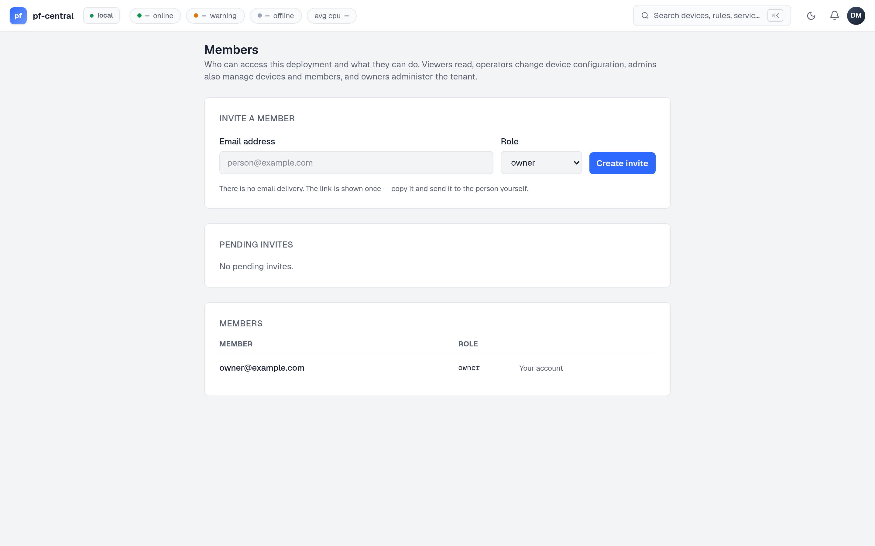Click the avg cpu pill
This screenshot has height=546, width=875.
pyautogui.click(x=331, y=16)
